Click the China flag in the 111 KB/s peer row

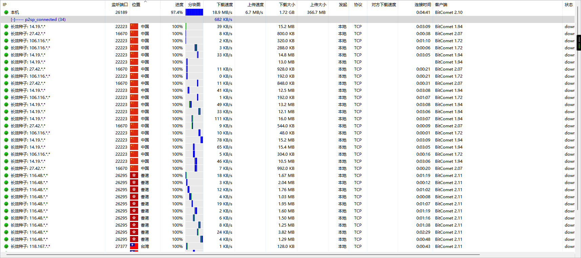click(x=134, y=119)
